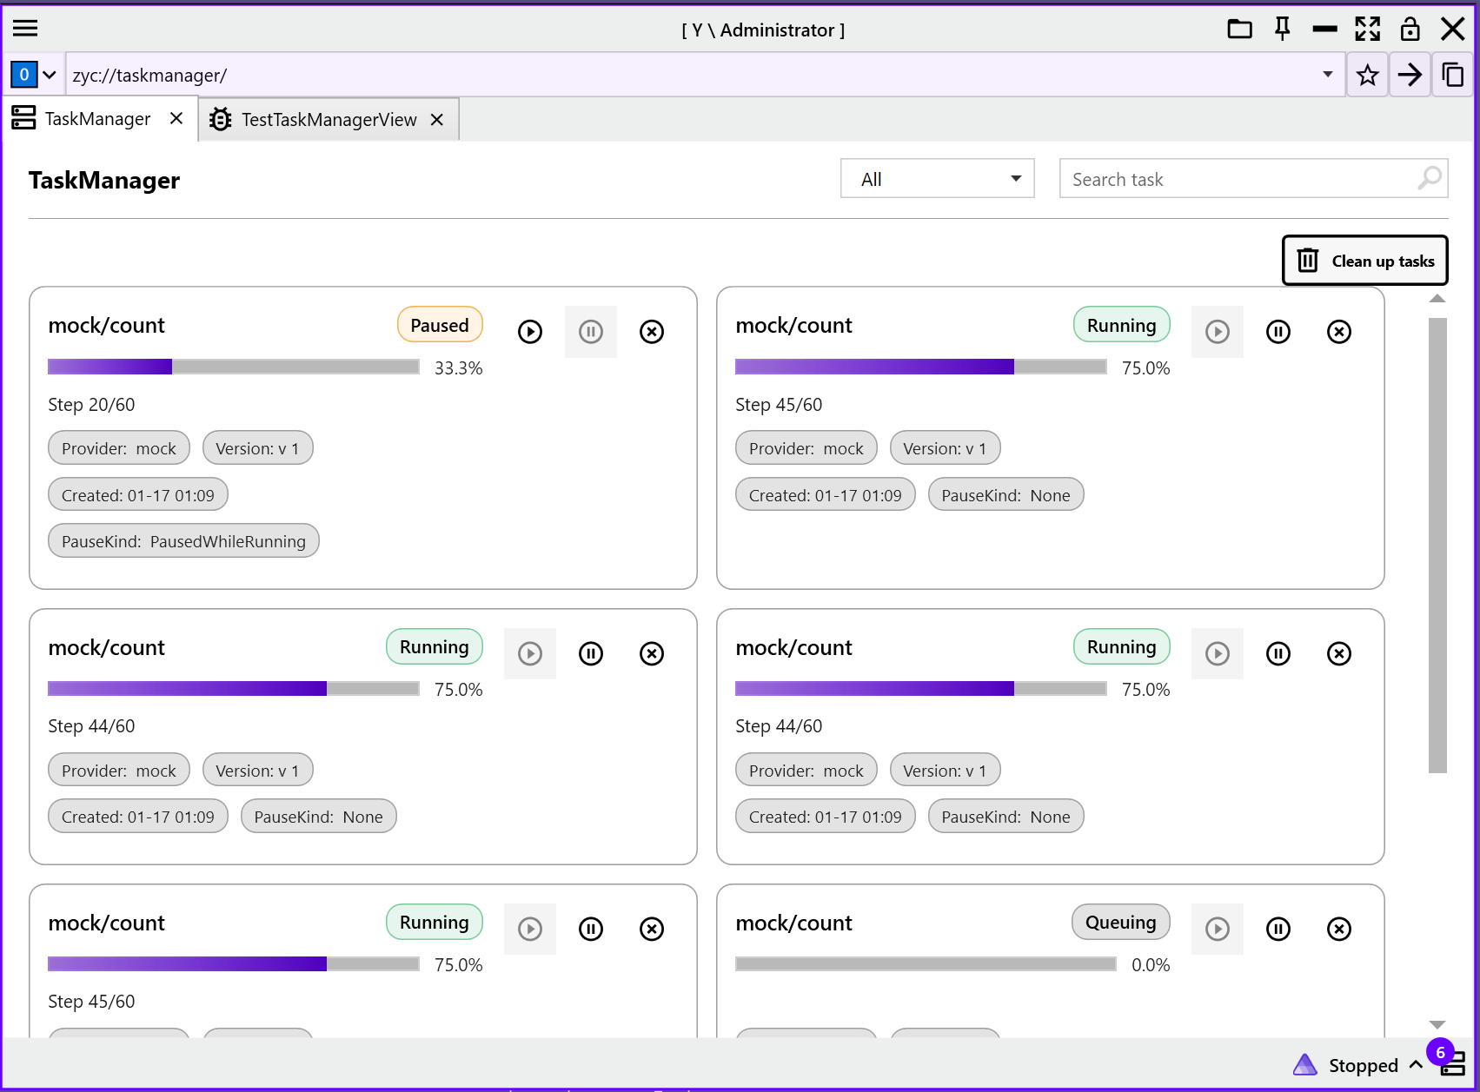The image size is (1480, 1092).
Task: Pause the top-right Running mock/count task
Action: pos(1278,331)
